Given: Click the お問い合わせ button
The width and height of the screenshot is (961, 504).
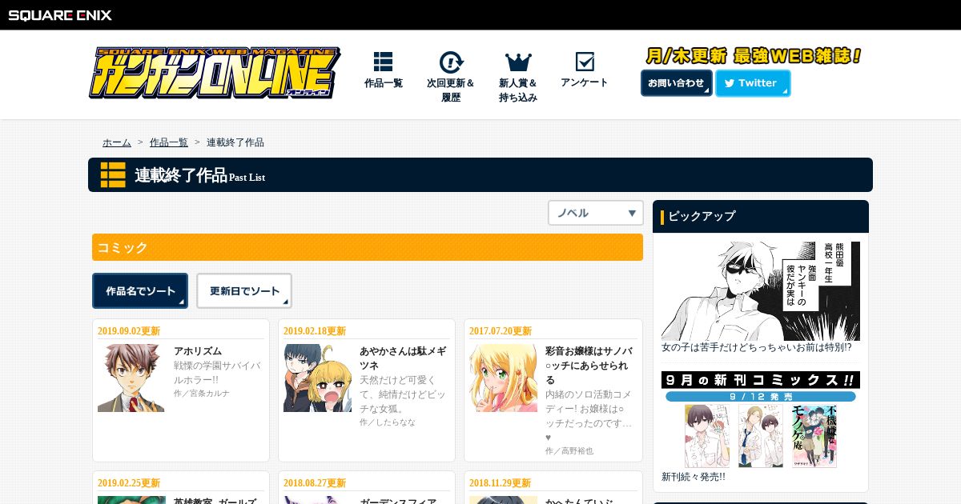Looking at the screenshot, I should point(677,83).
